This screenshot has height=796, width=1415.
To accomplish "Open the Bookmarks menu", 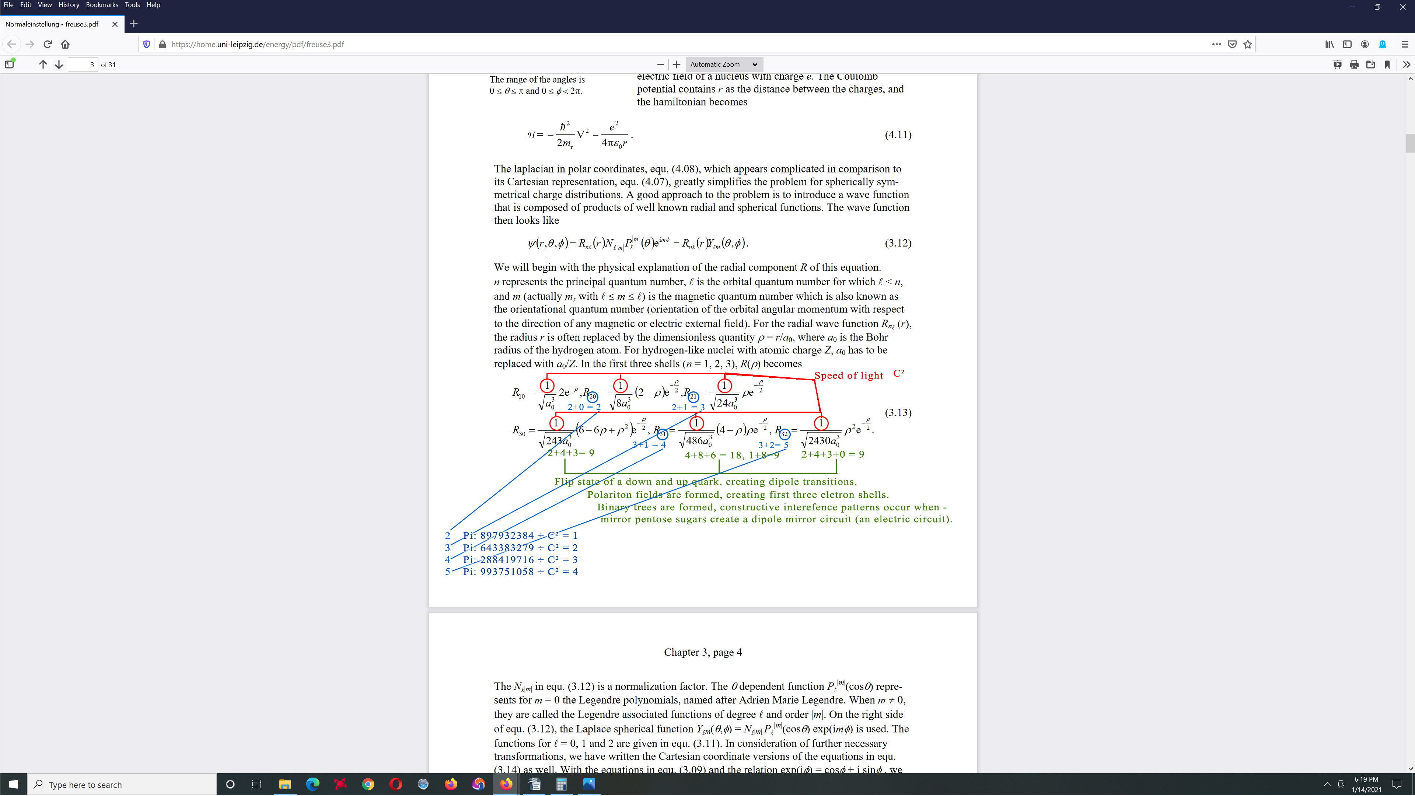I will point(102,5).
